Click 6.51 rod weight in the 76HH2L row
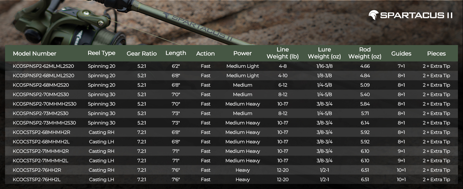 (x=365, y=180)
